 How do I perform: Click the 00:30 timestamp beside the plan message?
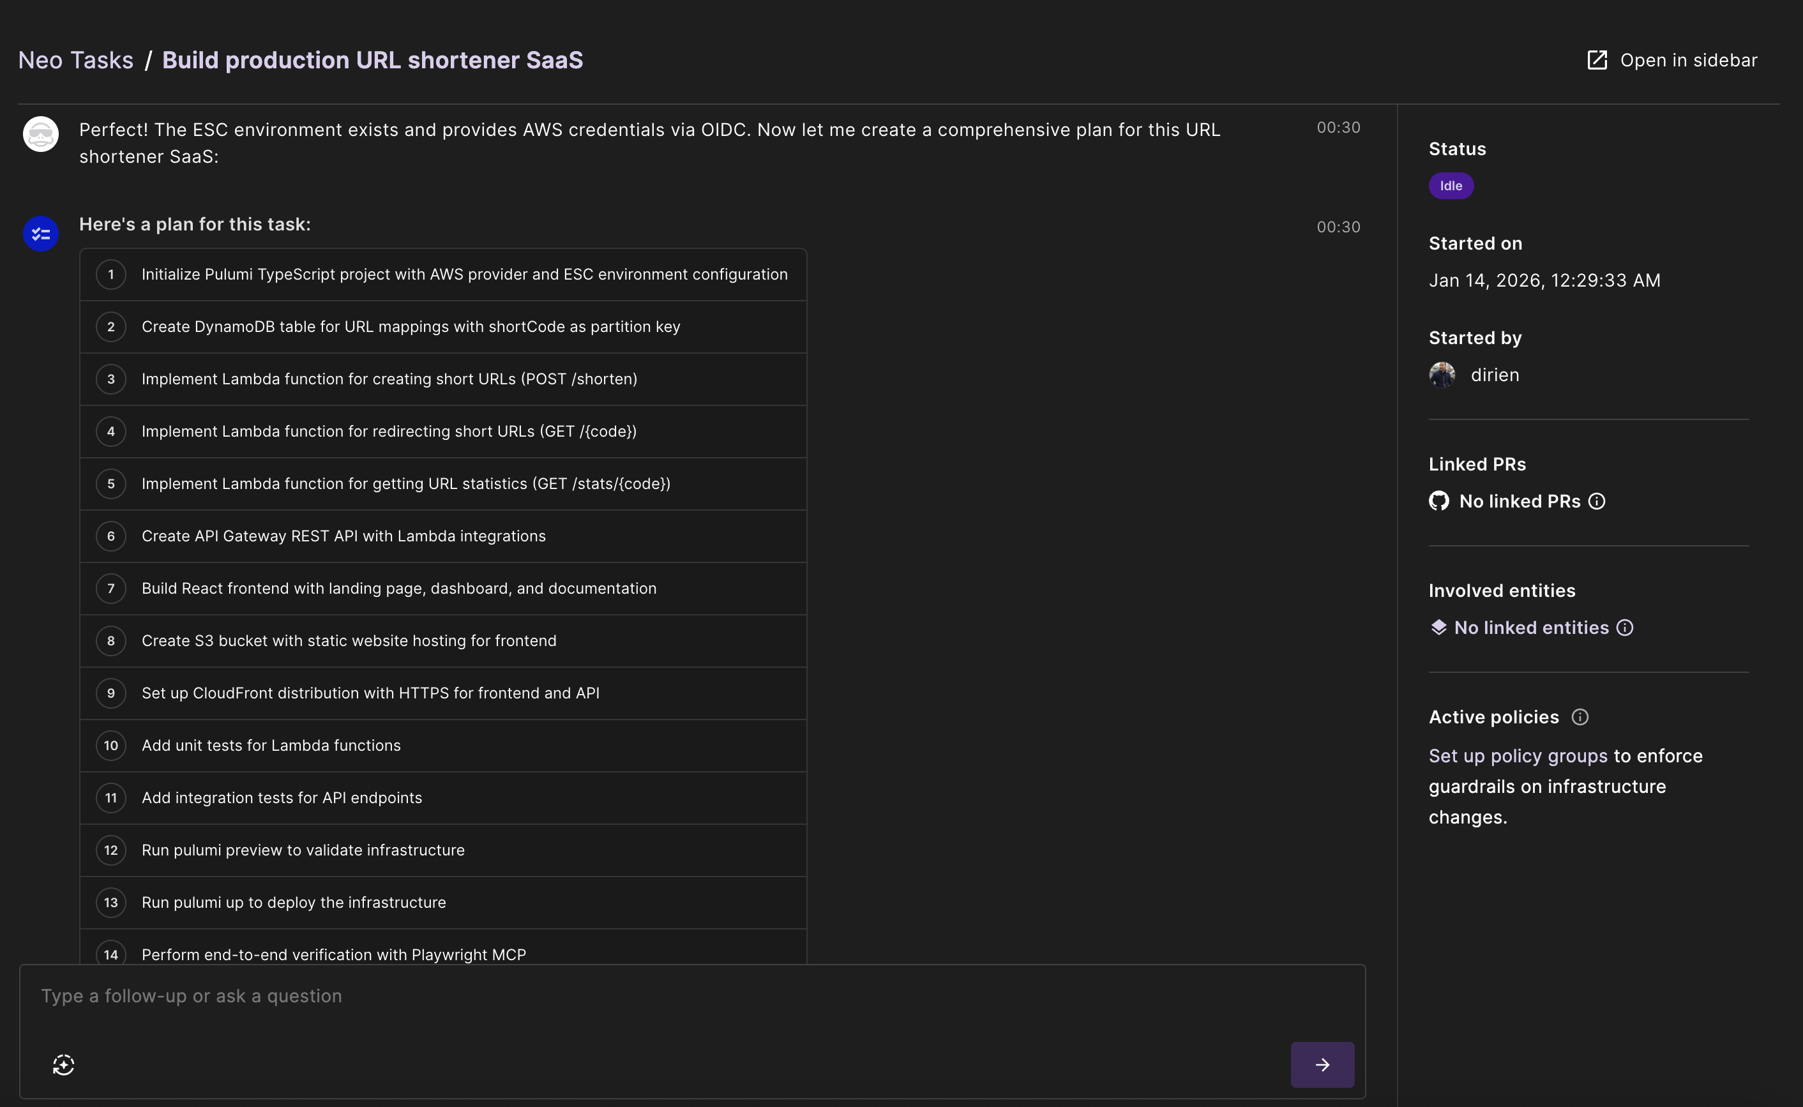pyautogui.click(x=1338, y=227)
